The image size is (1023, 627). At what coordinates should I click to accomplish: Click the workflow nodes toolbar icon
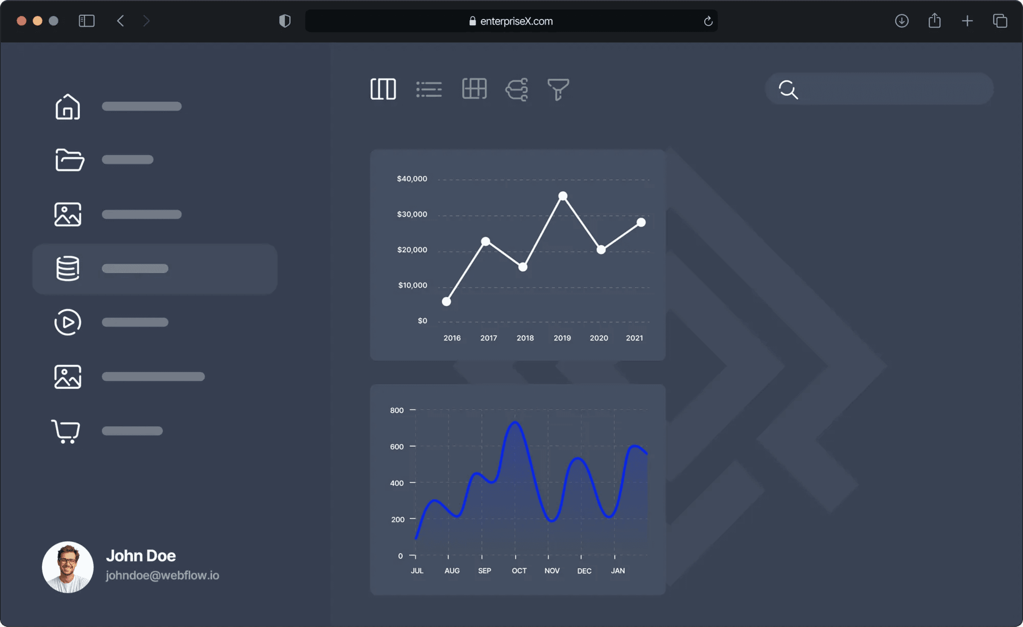[517, 89]
